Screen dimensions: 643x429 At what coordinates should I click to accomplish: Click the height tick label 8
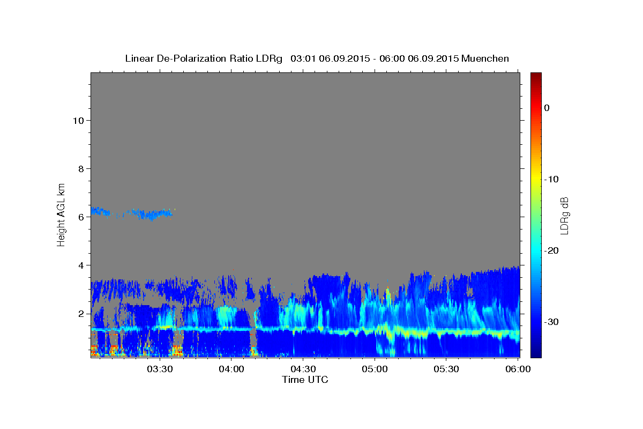pos(80,168)
